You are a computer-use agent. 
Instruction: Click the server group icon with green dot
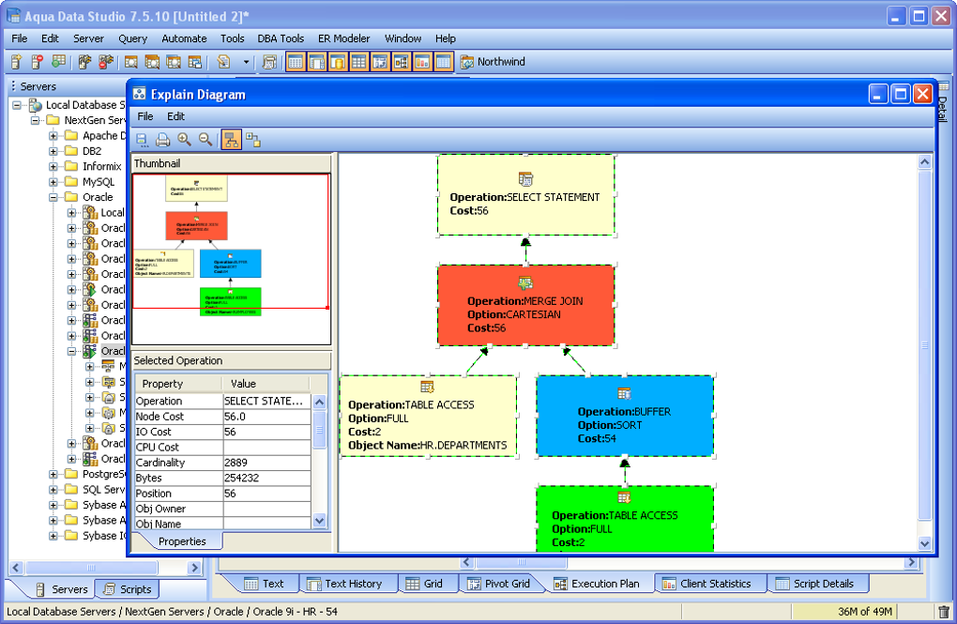(x=58, y=62)
